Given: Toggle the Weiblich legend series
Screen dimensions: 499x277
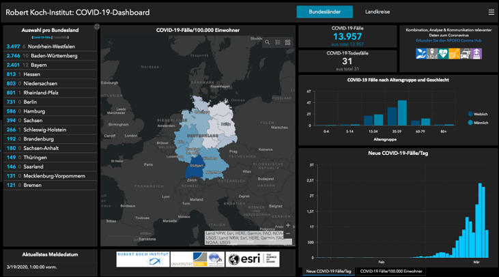Looking at the screenshot, I should pyautogui.click(x=478, y=114).
